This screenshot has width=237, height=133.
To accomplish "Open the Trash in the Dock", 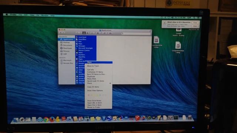I will click(190, 117).
